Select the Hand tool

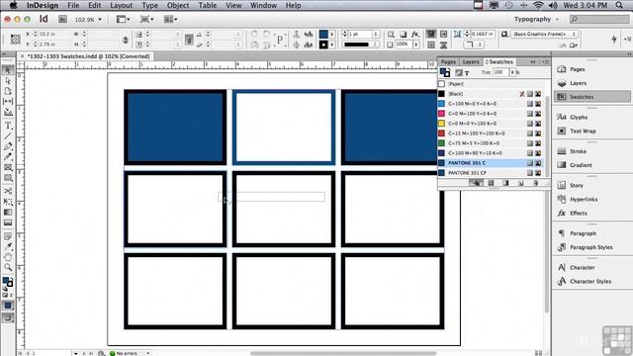(x=8, y=257)
